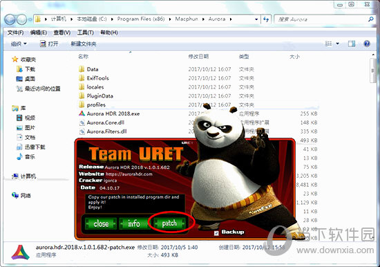Sort by the 大小 column header
The width and height of the screenshot is (380, 267).
294,57
